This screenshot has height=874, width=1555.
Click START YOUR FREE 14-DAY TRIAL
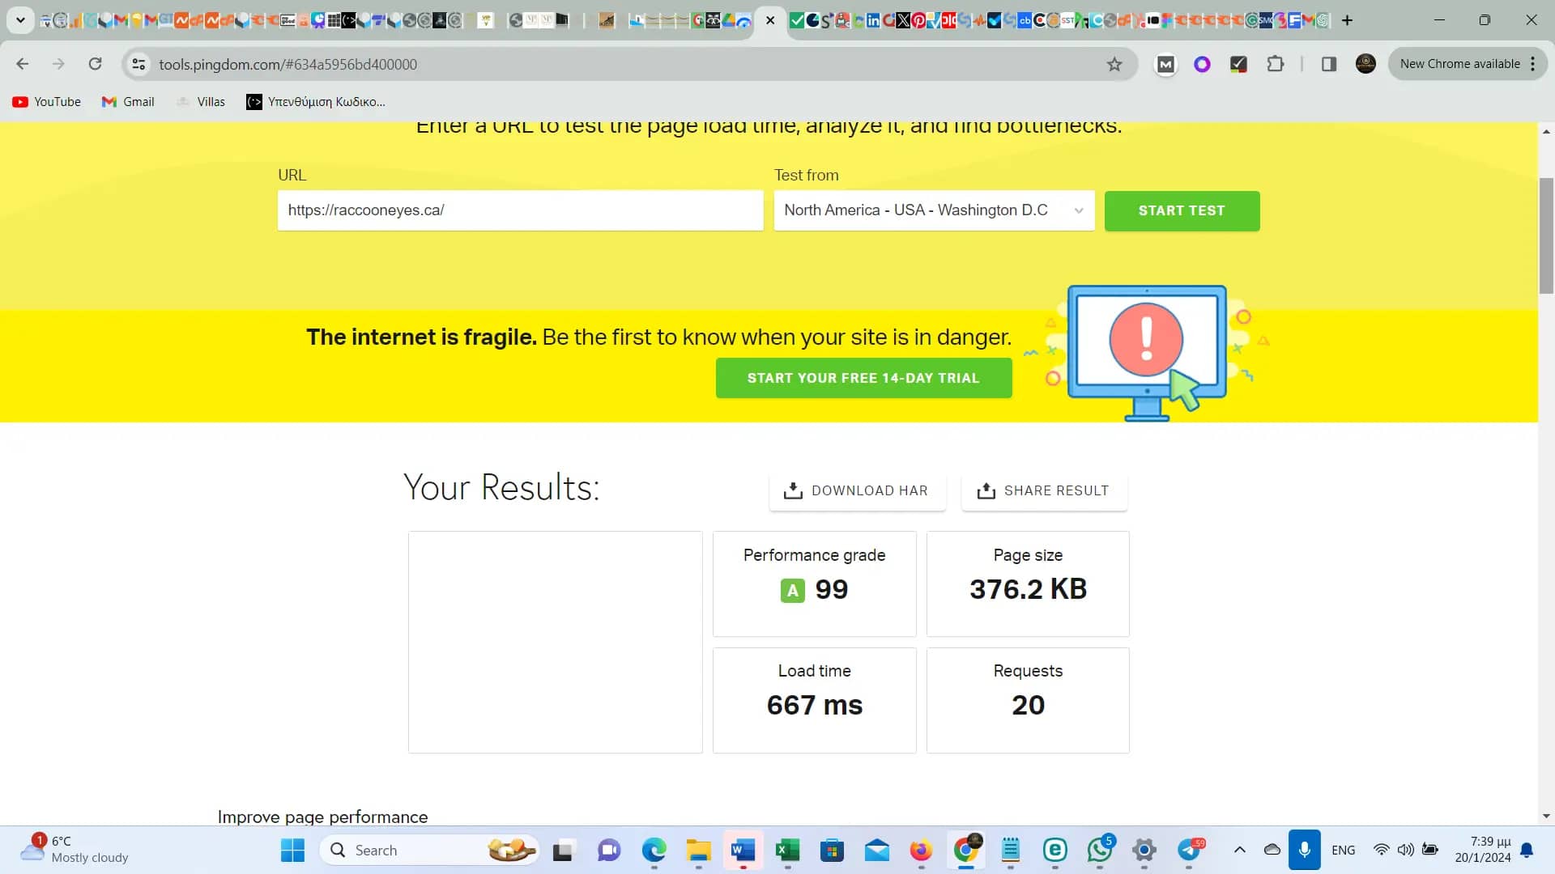point(863,378)
